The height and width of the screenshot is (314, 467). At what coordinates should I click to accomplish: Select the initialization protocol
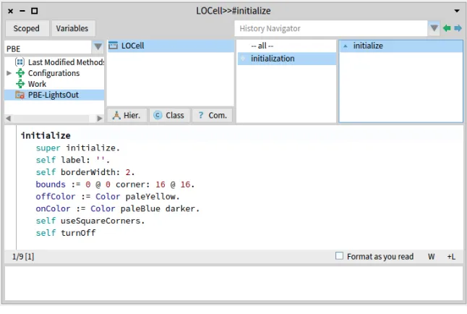(x=287, y=59)
